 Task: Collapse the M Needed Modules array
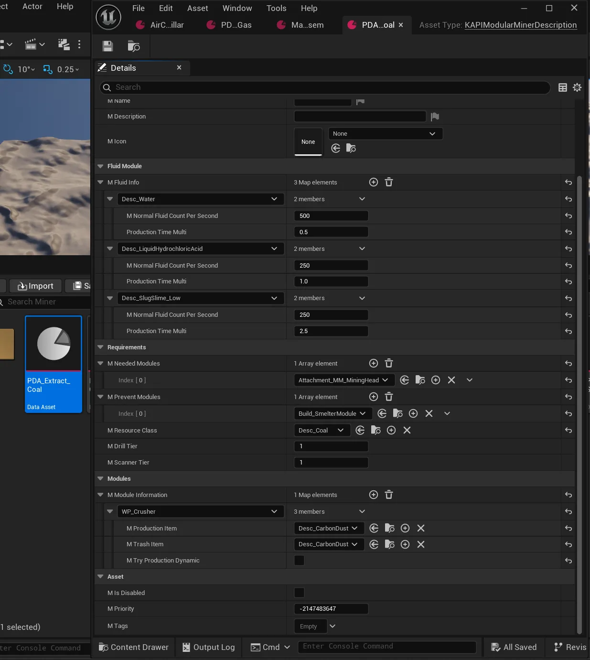click(x=100, y=364)
